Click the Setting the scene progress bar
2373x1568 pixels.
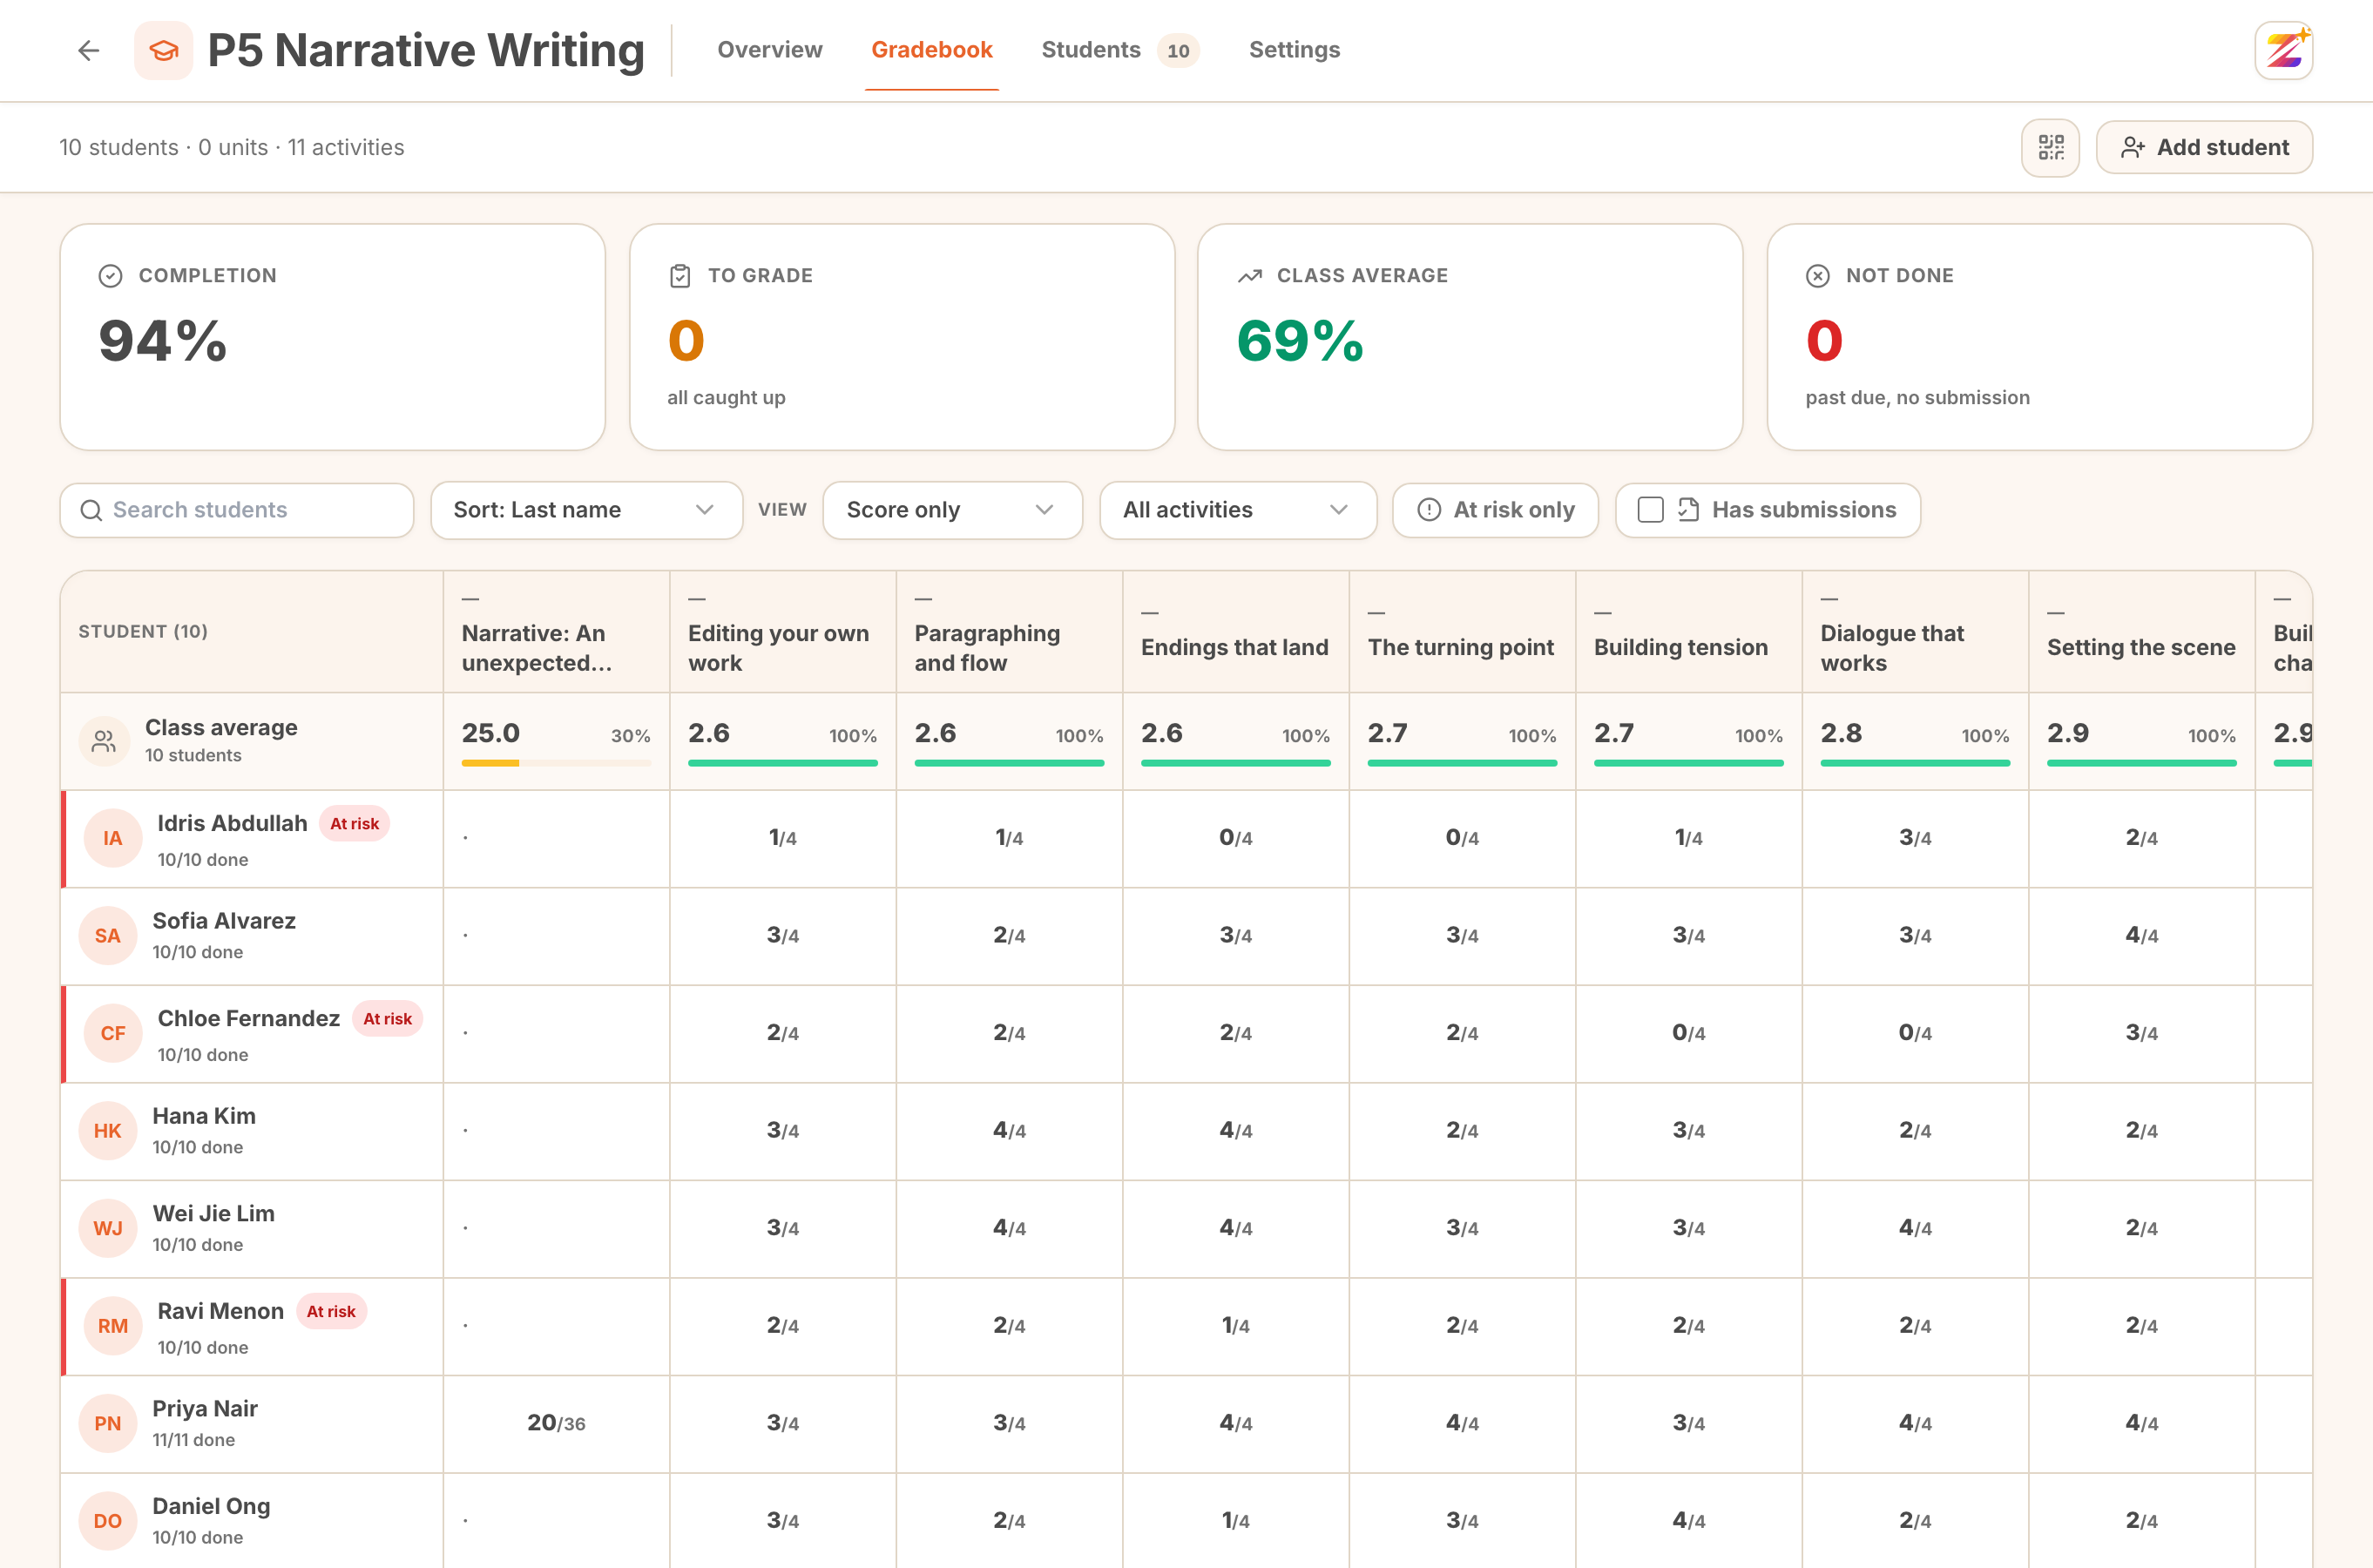[x=2141, y=763]
